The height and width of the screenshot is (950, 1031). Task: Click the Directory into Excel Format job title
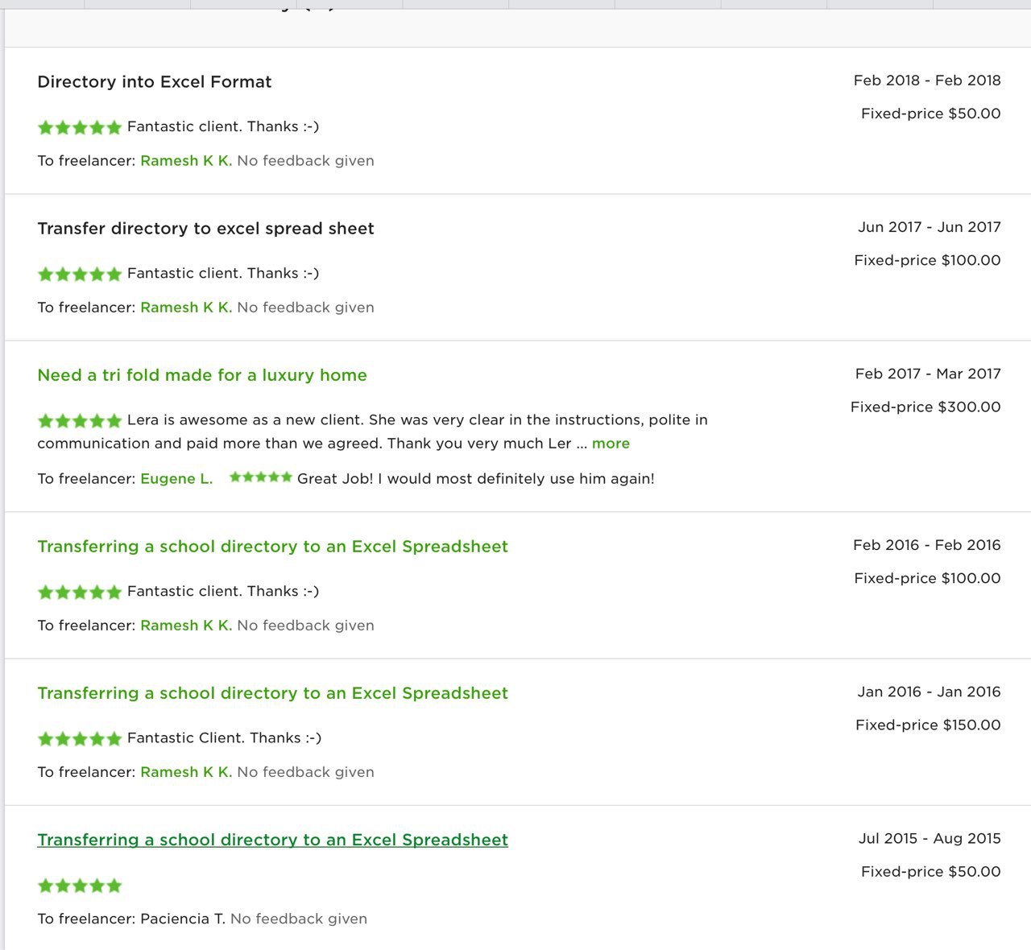(155, 82)
